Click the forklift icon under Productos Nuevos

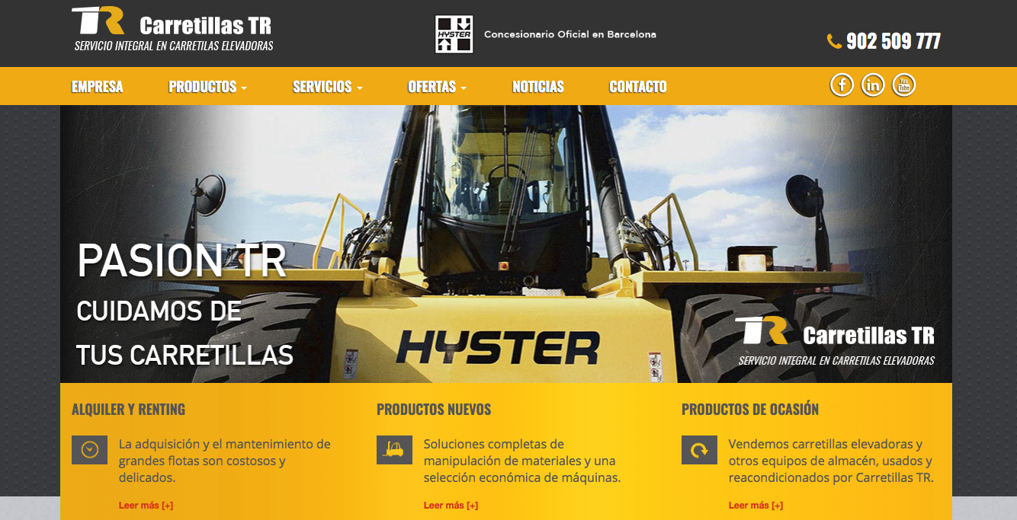click(x=394, y=450)
